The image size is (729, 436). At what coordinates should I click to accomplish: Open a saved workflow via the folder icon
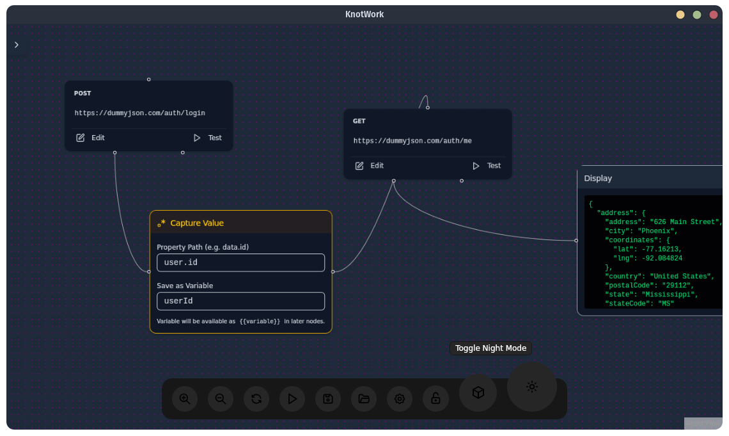tap(364, 398)
